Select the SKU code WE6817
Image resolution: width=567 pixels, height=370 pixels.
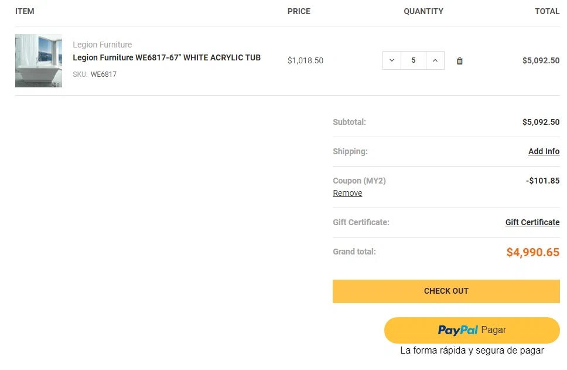click(x=104, y=74)
